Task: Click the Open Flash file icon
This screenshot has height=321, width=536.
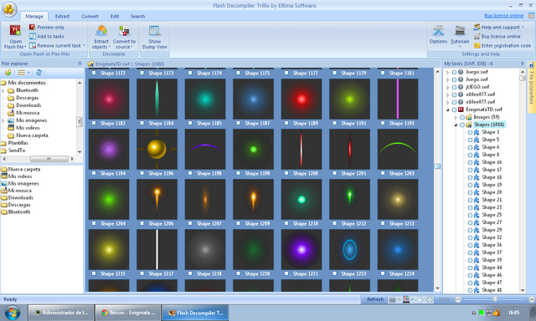Action: click(15, 30)
